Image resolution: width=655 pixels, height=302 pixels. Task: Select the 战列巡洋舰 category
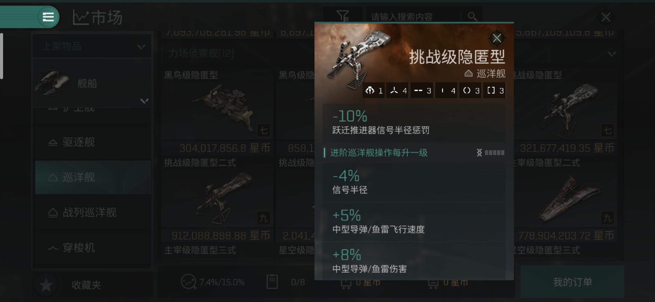[x=93, y=213]
